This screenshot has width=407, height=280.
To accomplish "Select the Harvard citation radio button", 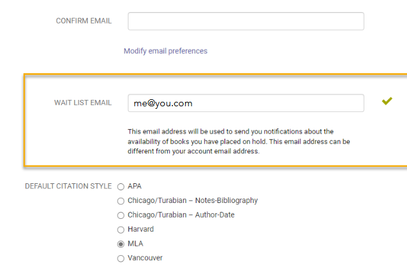I will (x=121, y=230).
